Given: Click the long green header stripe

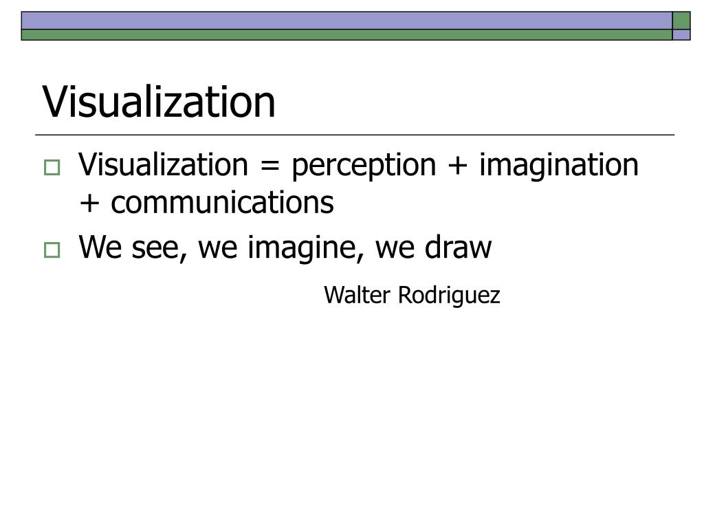Looking at the screenshot, I should 346,35.
